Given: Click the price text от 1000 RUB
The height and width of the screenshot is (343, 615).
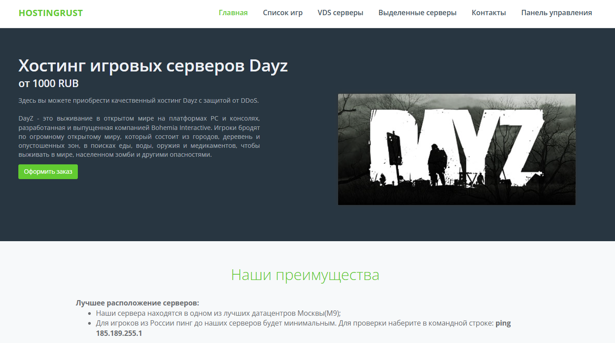Looking at the screenshot, I should (48, 84).
